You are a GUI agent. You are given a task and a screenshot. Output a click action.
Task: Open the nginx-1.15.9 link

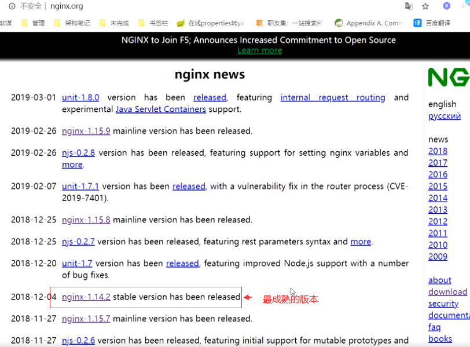pos(86,131)
